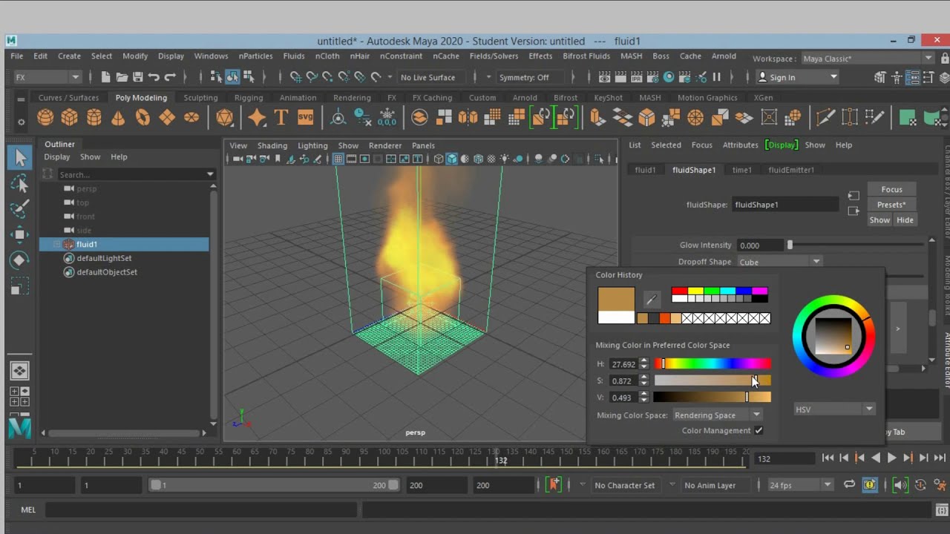Open the Outliner search filter dropdown
The image size is (950, 534).
(x=210, y=174)
